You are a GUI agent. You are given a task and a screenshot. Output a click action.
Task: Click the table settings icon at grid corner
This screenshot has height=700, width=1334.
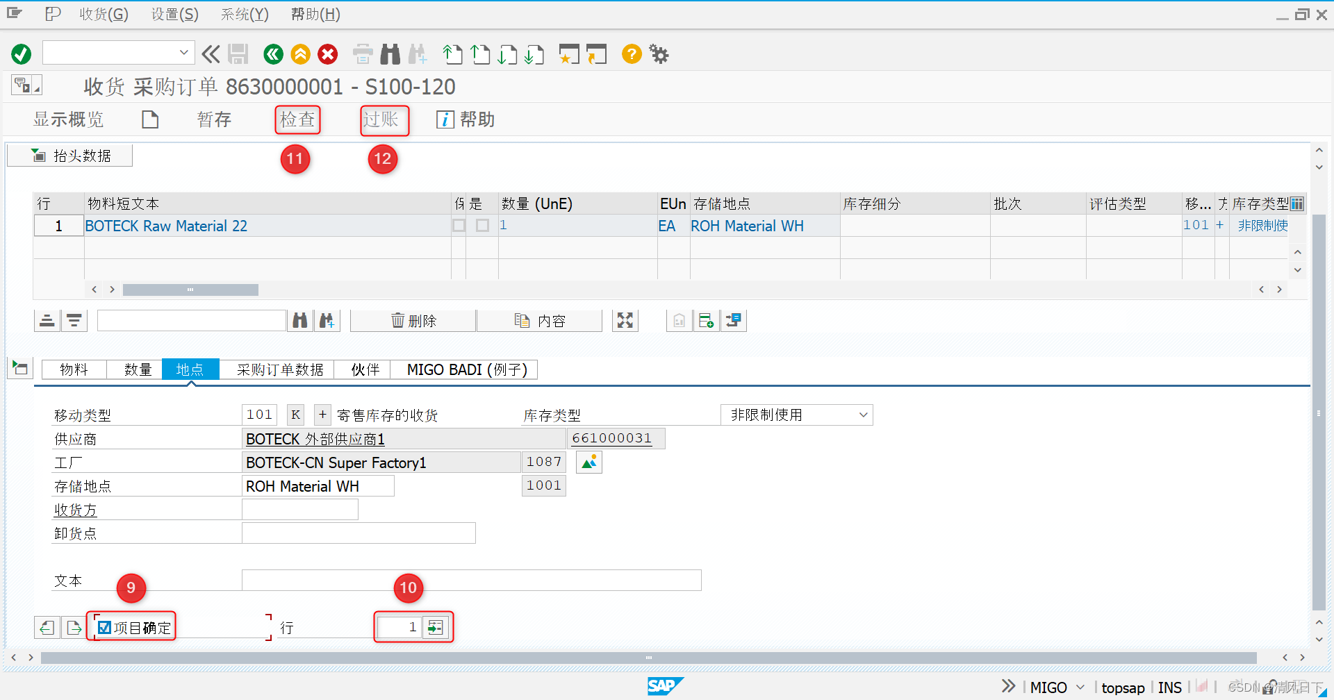click(x=1297, y=203)
